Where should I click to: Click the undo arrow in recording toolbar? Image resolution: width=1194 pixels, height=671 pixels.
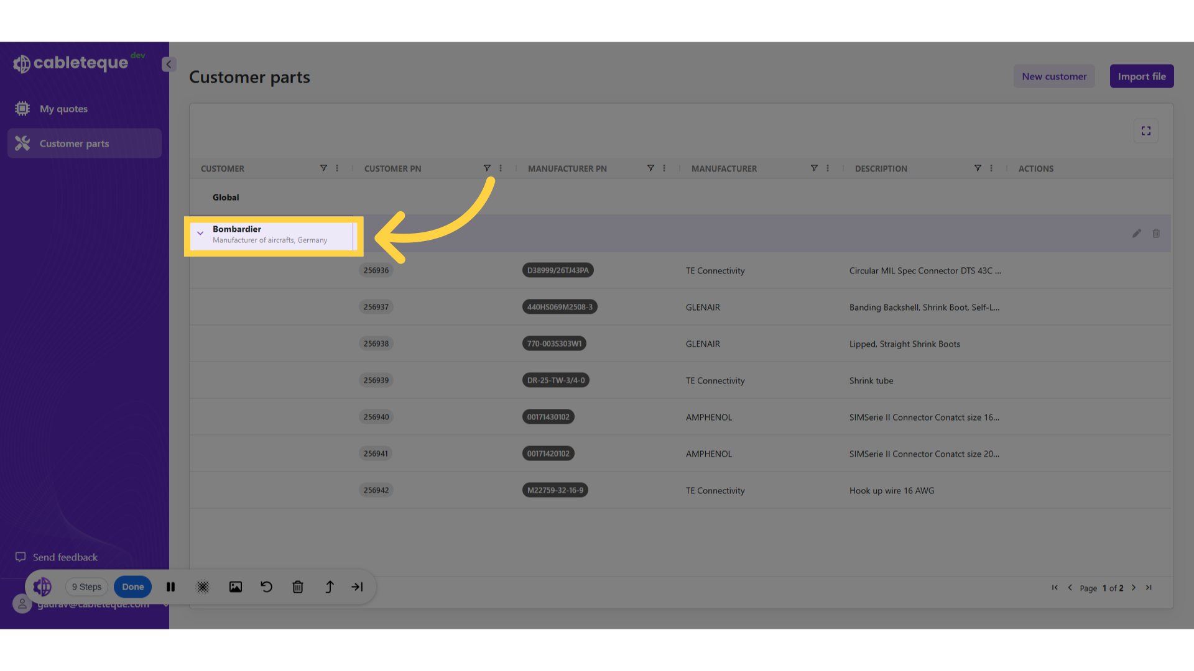click(267, 587)
